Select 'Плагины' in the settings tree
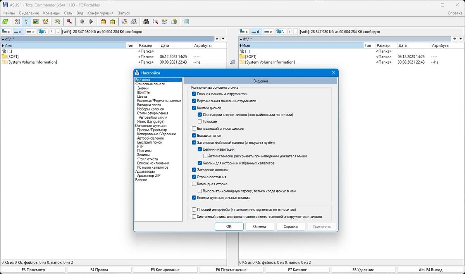 (144, 151)
